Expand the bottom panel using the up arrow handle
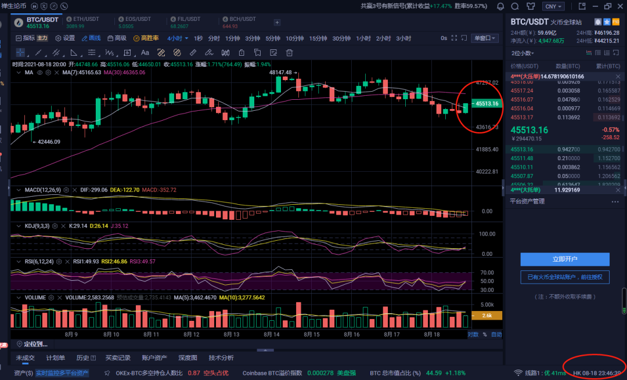This screenshot has height=380, width=627. pyautogui.click(x=265, y=350)
